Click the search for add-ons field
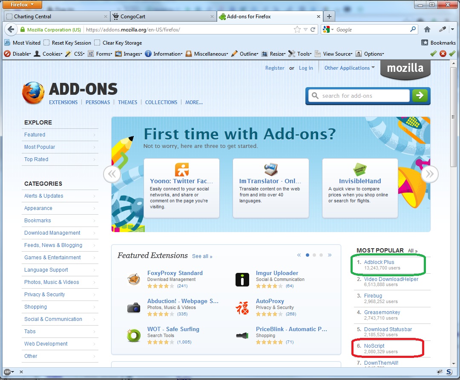 tap(359, 96)
